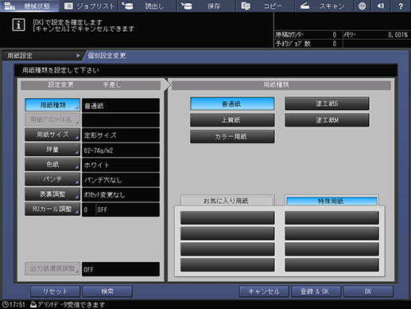Select 塗工紙M coated paper type

click(327, 120)
